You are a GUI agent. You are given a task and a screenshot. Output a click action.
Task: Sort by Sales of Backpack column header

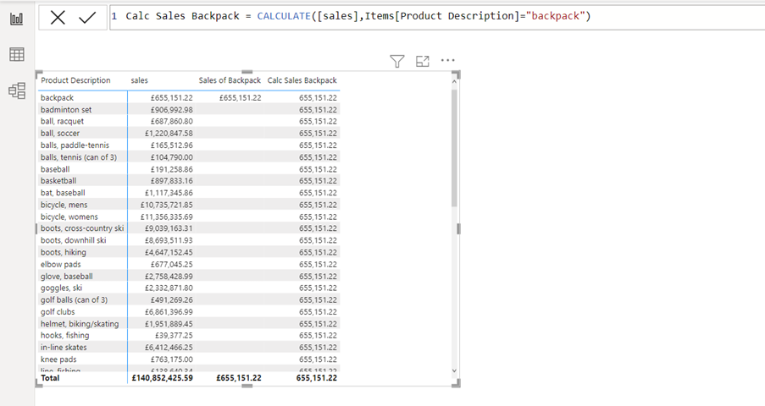[230, 80]
